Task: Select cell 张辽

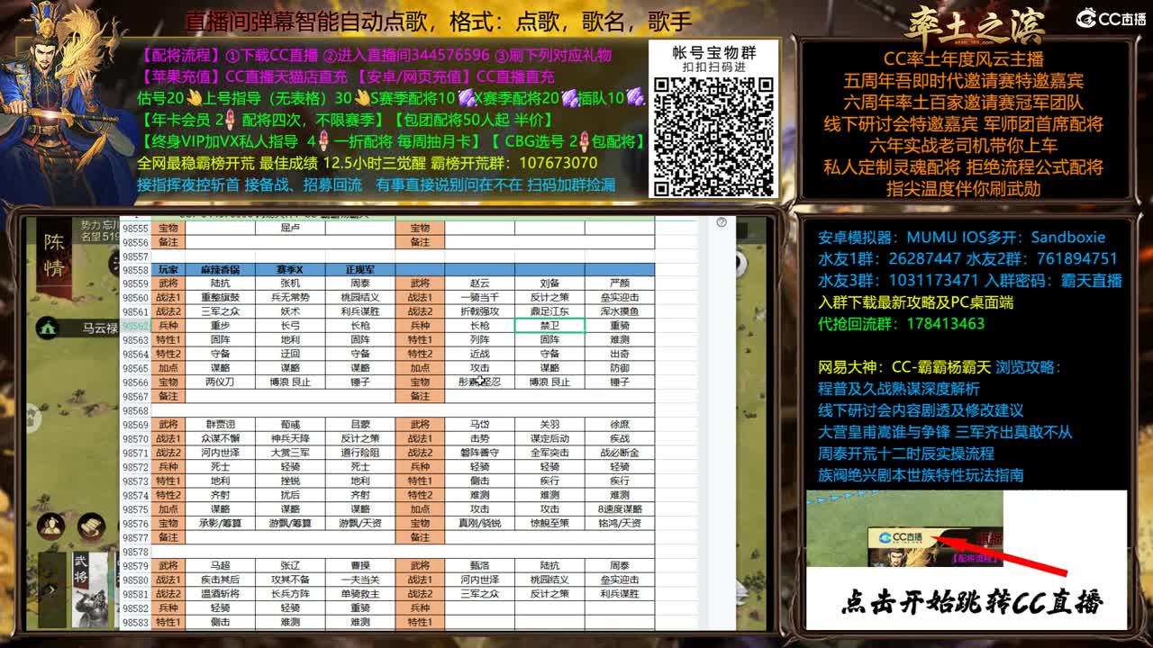Action: click(290, 566)
